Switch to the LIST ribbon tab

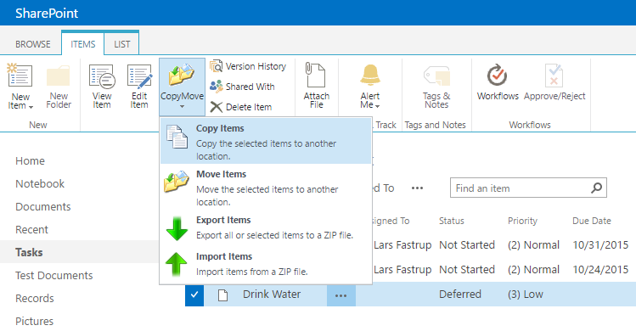[x=121, y=44]
